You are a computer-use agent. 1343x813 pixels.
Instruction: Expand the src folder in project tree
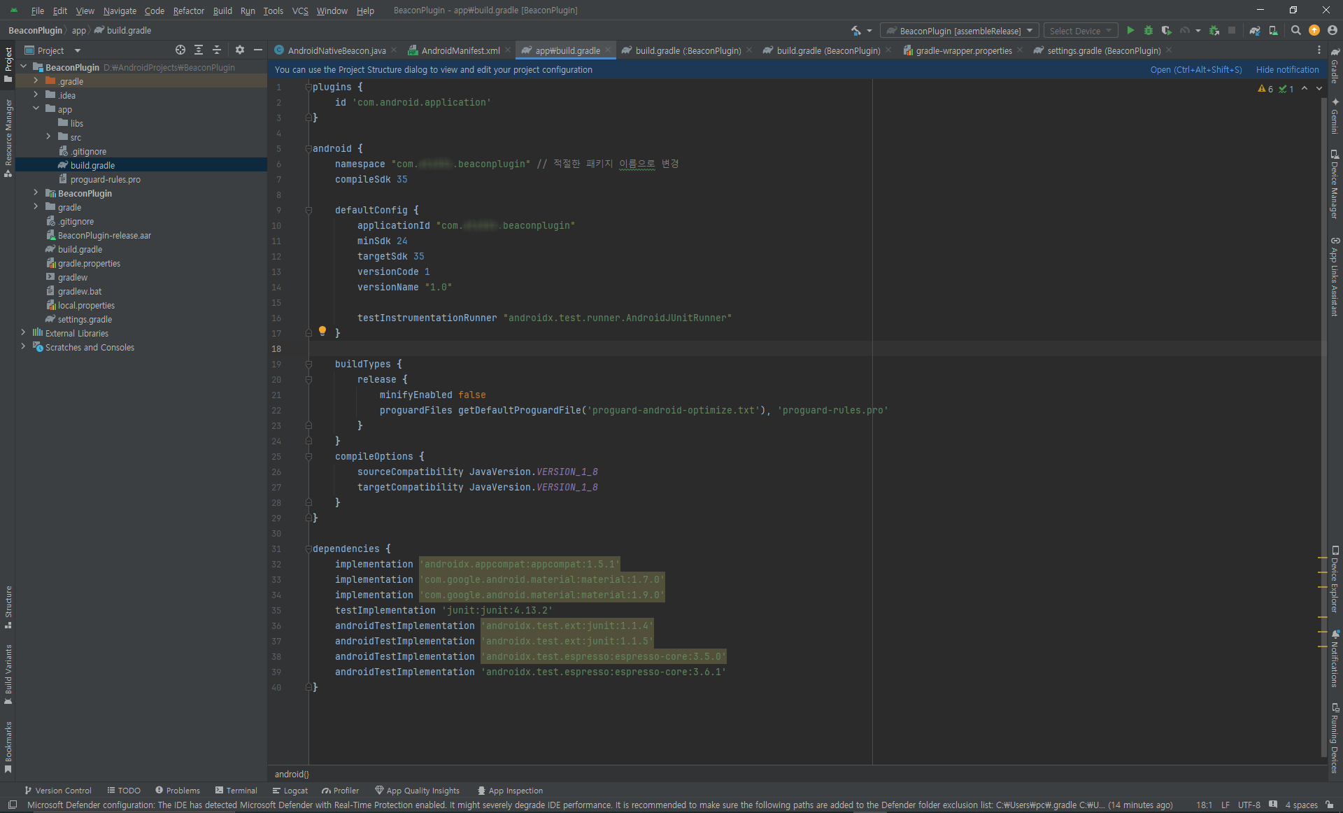48,137
